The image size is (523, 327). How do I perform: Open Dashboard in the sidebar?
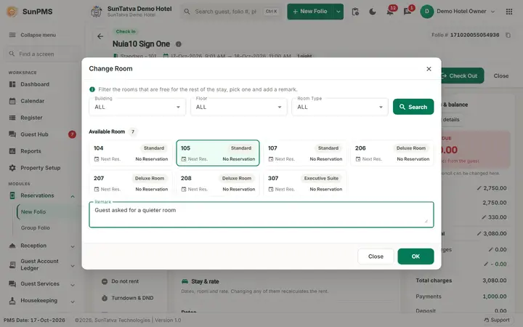35,84
